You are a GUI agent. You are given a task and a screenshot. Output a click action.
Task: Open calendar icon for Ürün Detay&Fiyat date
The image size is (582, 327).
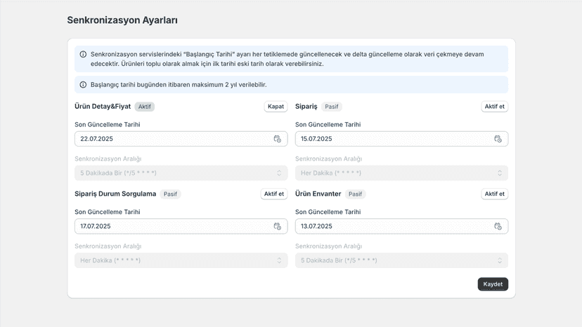coord(277,139)
